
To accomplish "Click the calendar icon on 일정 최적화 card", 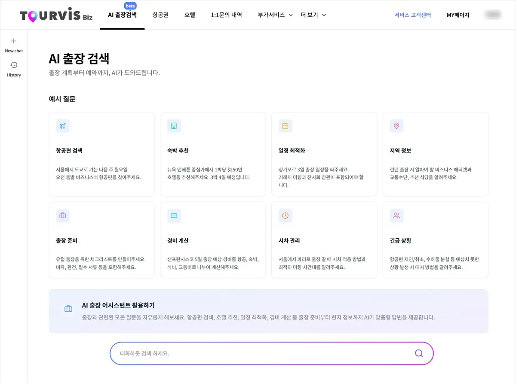I will tap(285, 126).
